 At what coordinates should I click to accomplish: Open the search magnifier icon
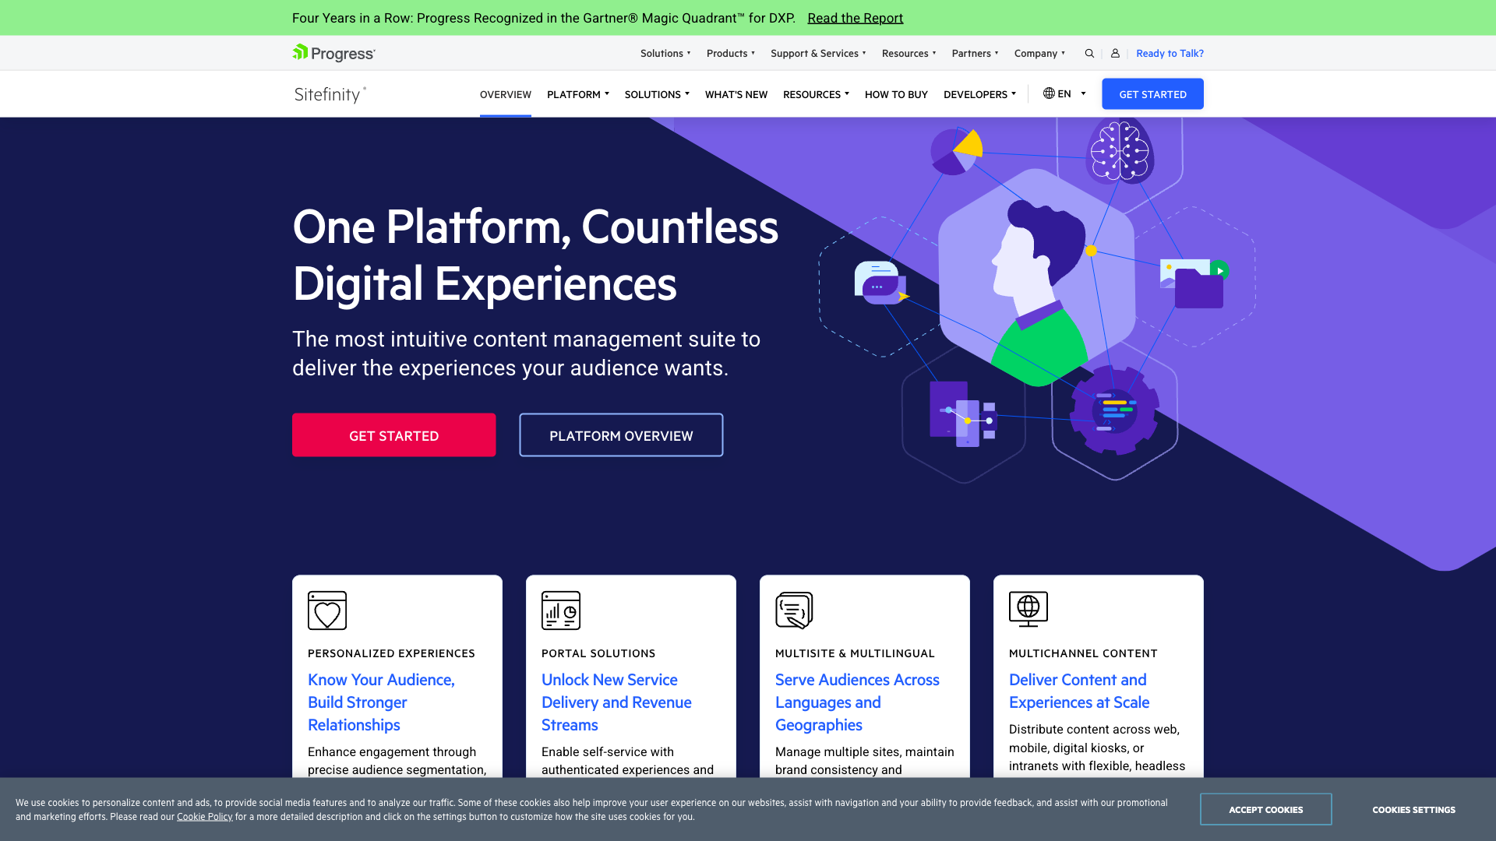pyautogui.click(x=1089, y=54)
